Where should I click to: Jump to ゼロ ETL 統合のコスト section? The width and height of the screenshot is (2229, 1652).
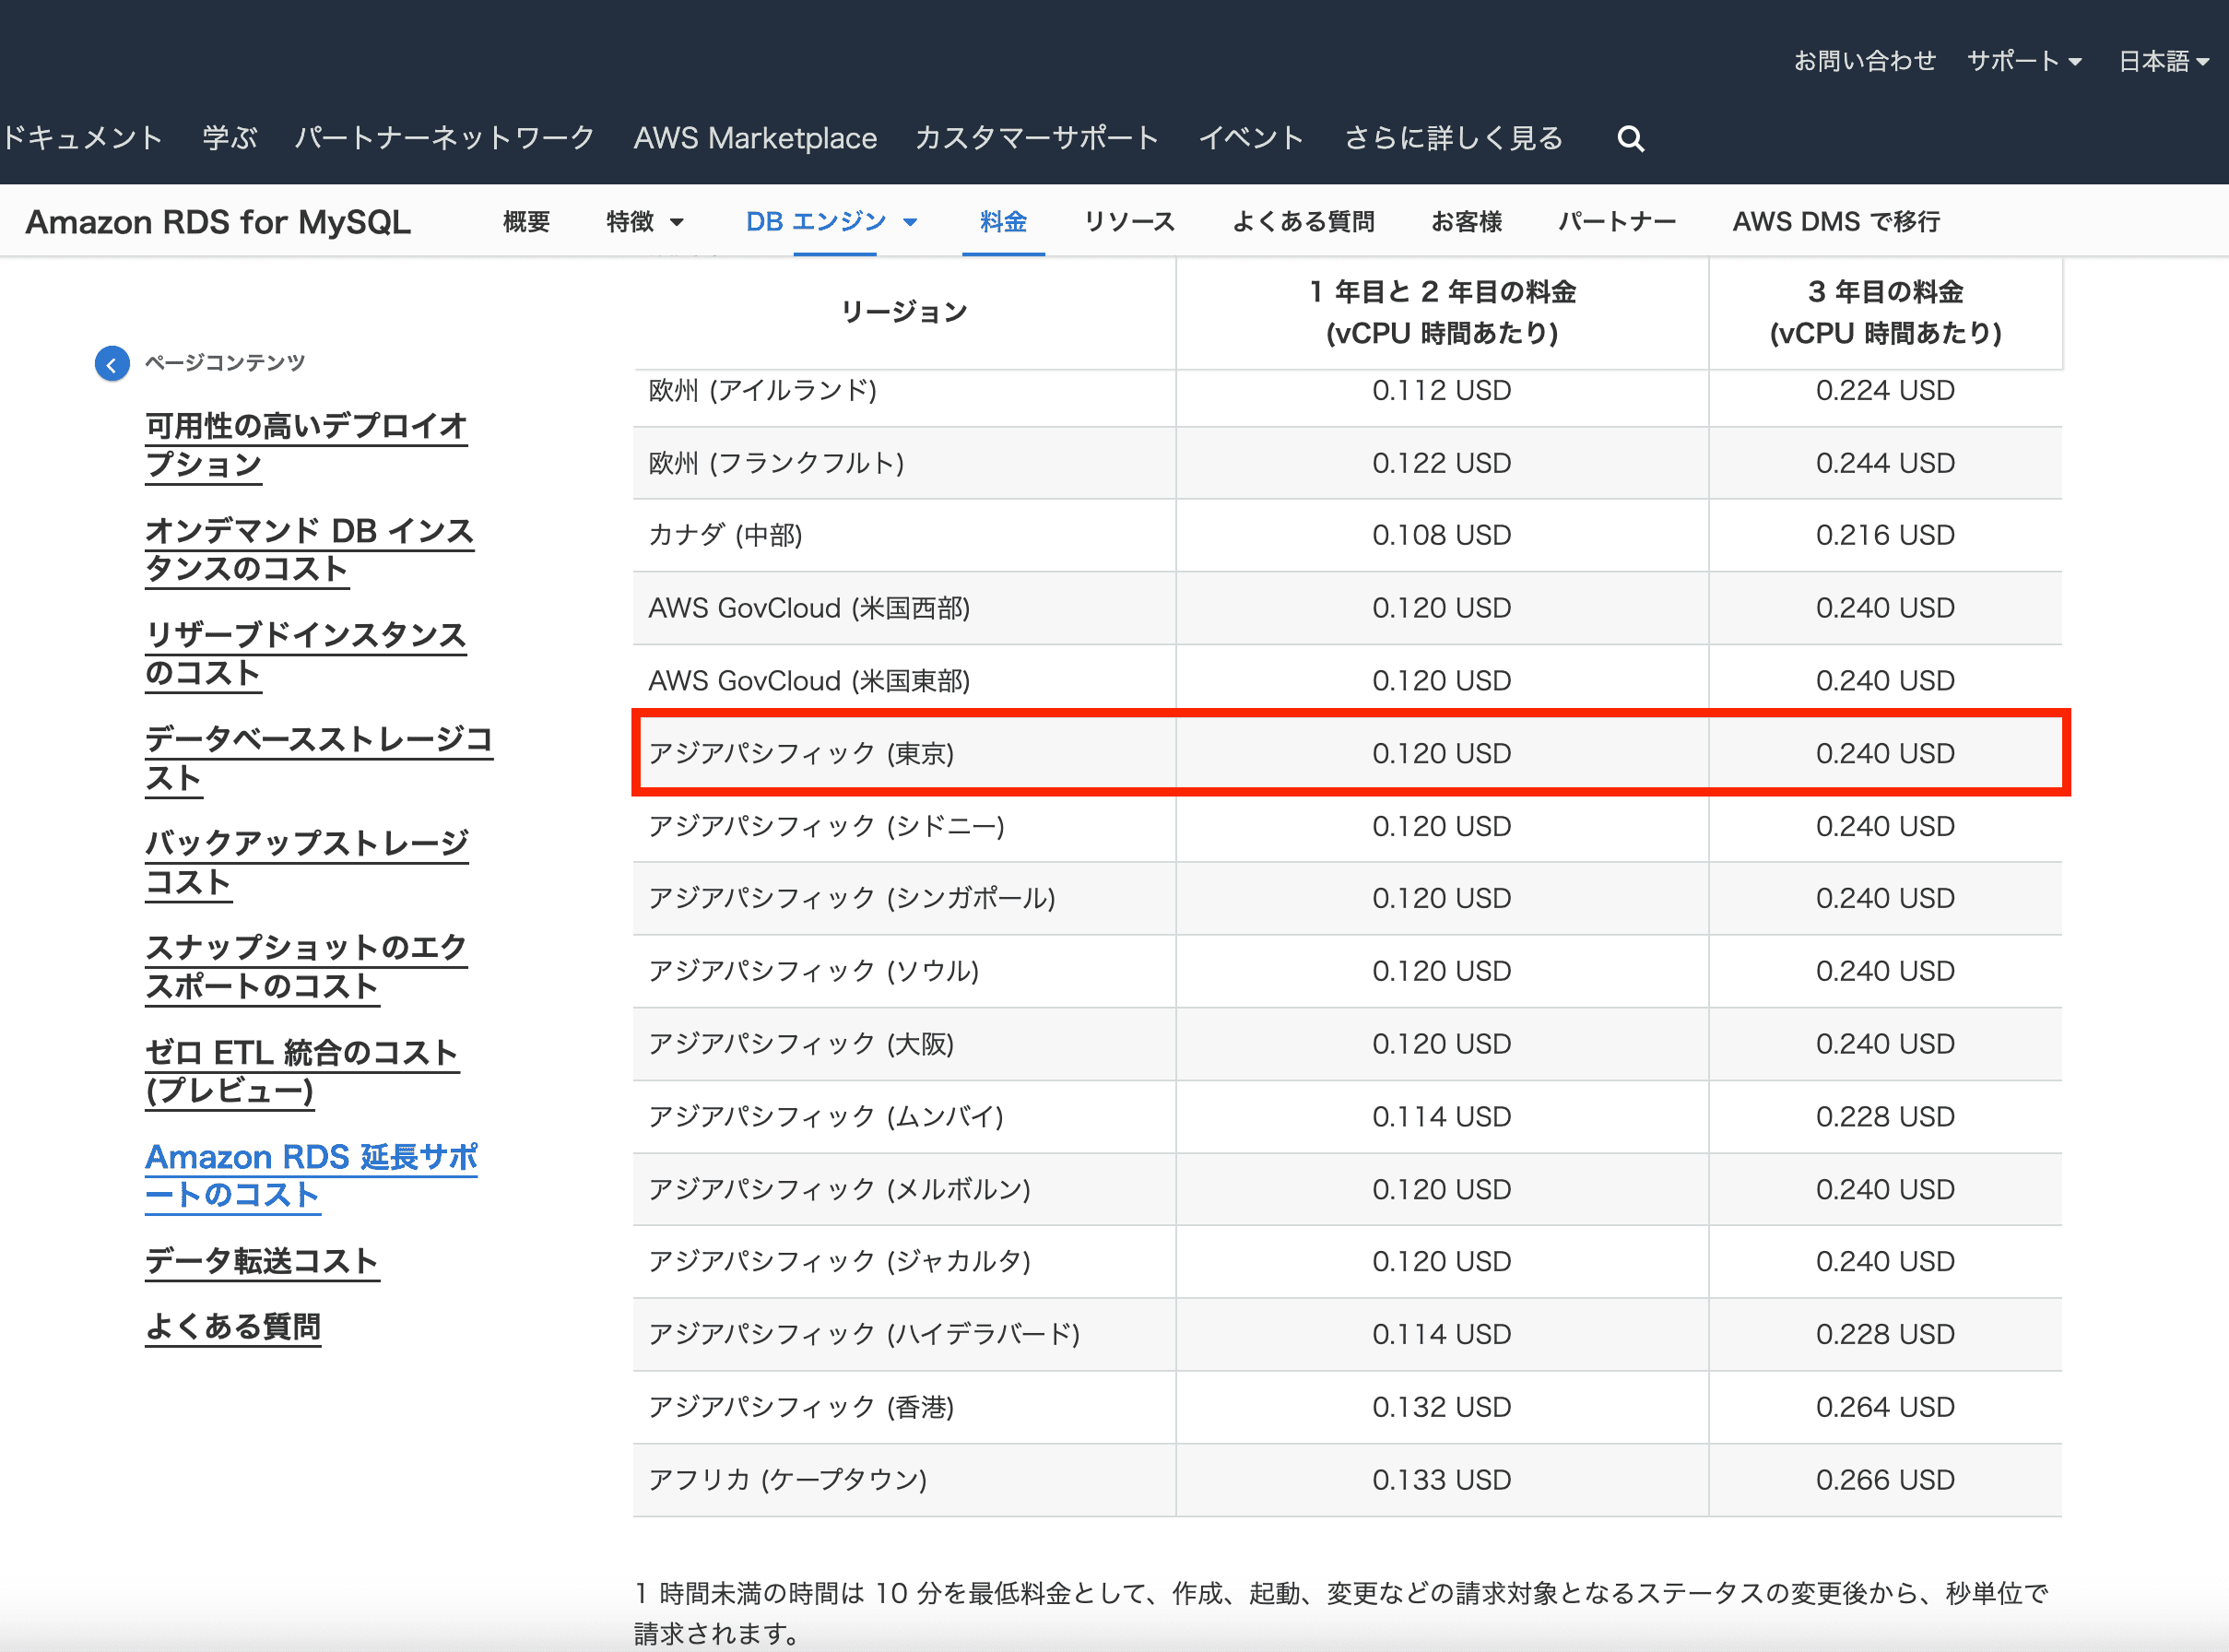302,1071
